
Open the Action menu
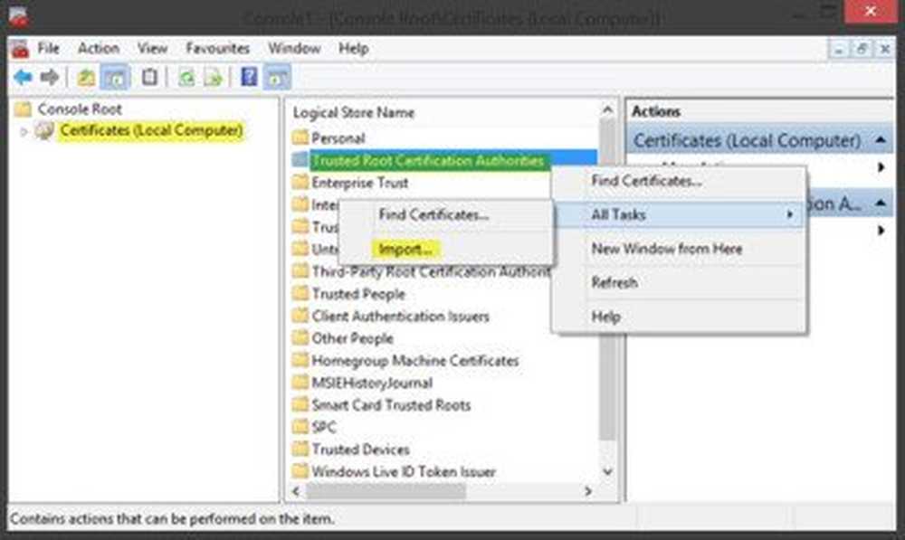(x=99, y=49)
